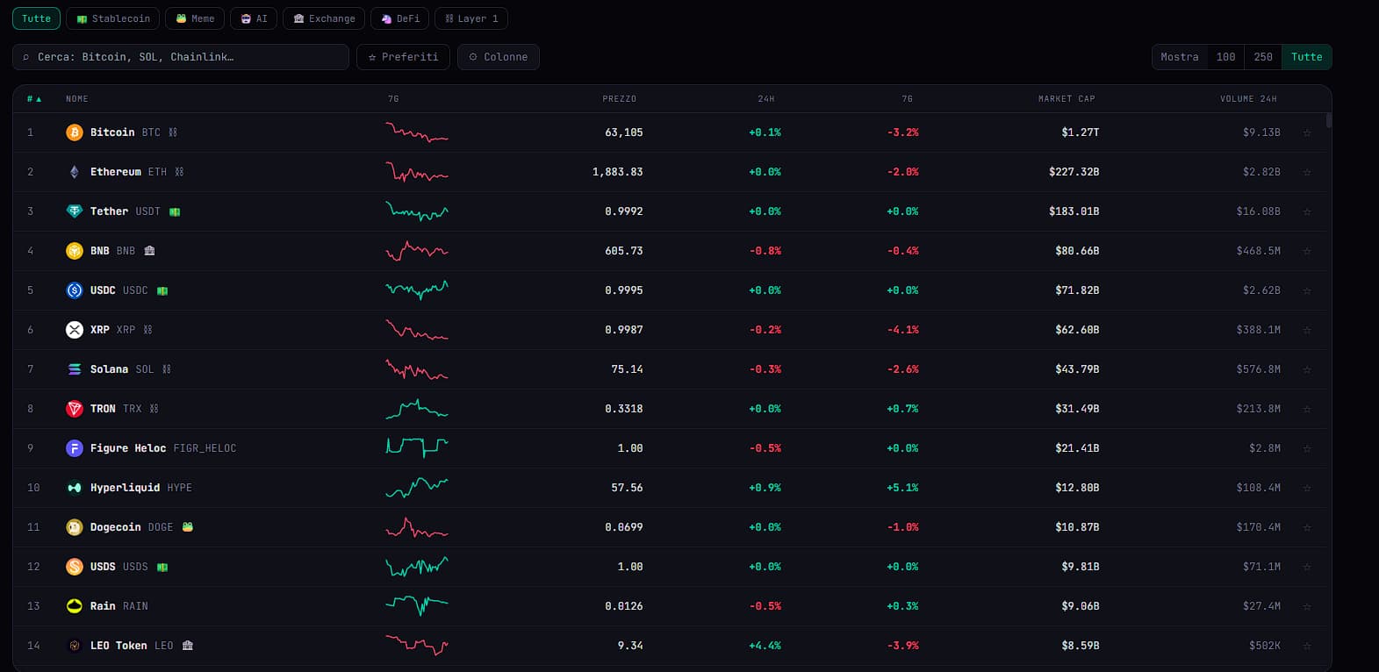Viewport: 1379px width, 672px height.
Task: Favorite Ethereum with its star toggle
Action: click(x=1307, y=172)
